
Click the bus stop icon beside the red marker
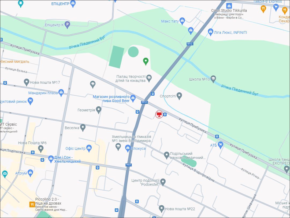(x=165, y=115)
